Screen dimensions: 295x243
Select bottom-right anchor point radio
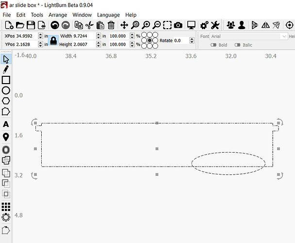click(155, 46)
